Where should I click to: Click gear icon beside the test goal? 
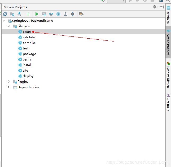(x=20, y=48)
